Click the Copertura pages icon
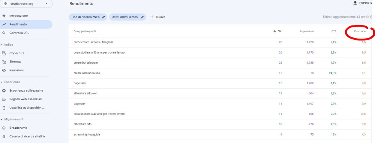 [4, 53]
